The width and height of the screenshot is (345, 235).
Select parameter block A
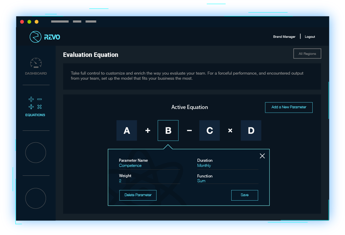(x=127, y=130)
